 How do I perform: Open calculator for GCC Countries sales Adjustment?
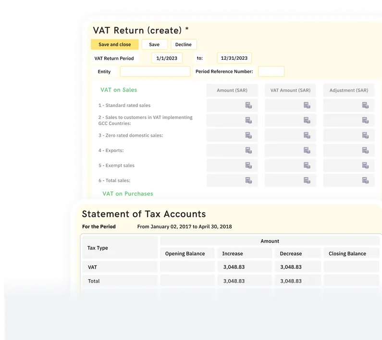(x=366, y=120)
